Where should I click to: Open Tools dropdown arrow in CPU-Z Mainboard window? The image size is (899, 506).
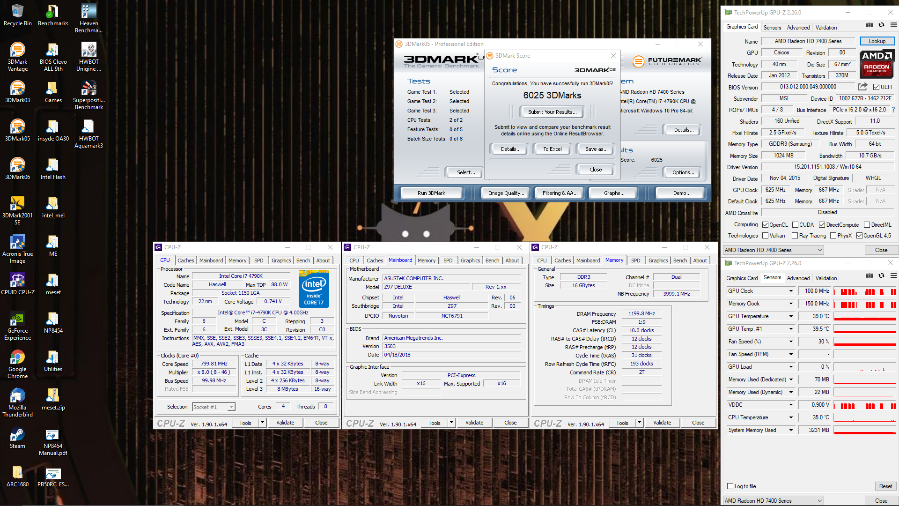click(x=452, y=423)
